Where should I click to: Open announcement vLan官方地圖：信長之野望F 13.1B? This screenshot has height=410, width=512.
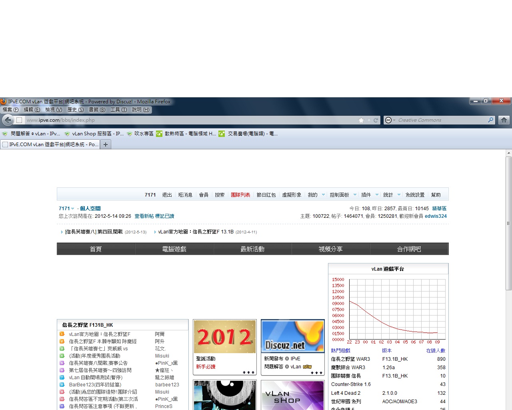point(196,232)
